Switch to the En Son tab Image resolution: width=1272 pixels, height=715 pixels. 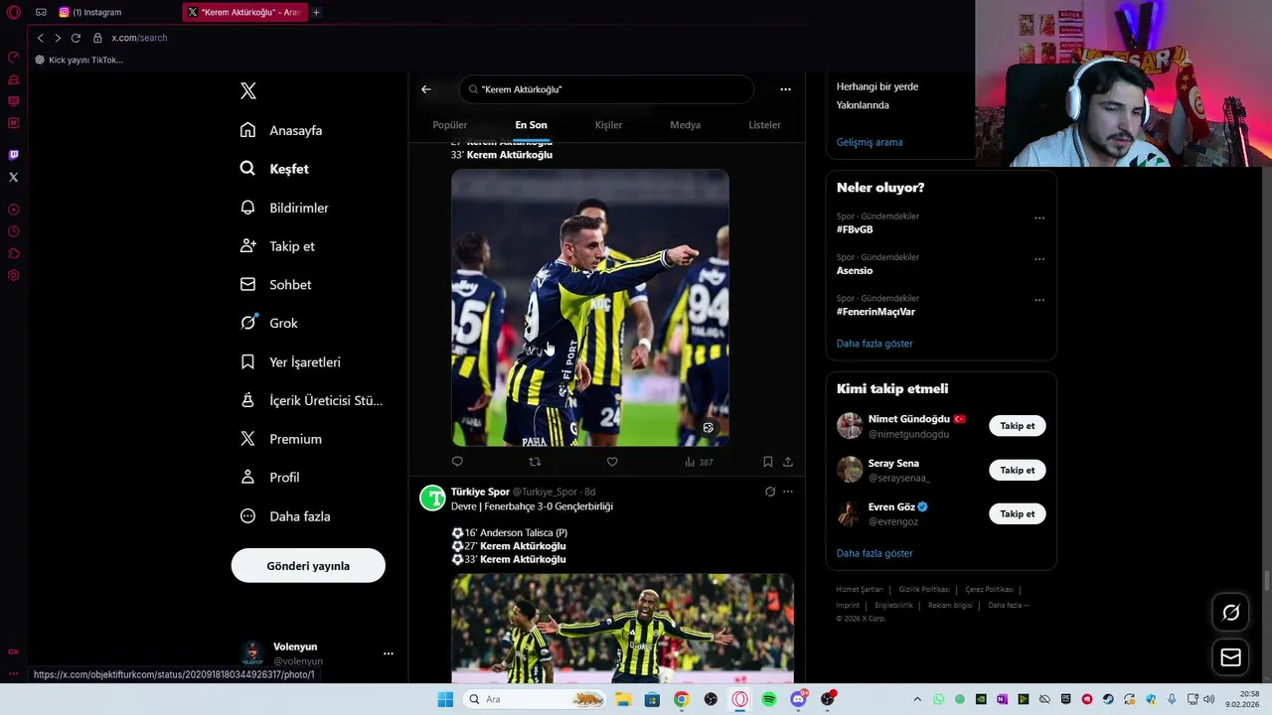(x=531, y=125)
